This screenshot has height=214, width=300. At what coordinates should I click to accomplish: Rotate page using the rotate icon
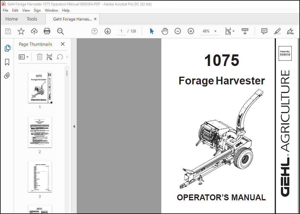[x=60, y=57]
